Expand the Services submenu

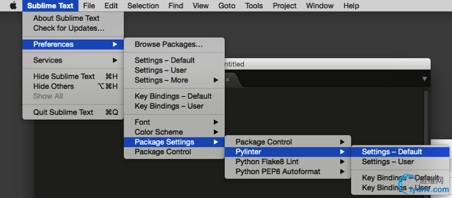[x=73, y=60]
